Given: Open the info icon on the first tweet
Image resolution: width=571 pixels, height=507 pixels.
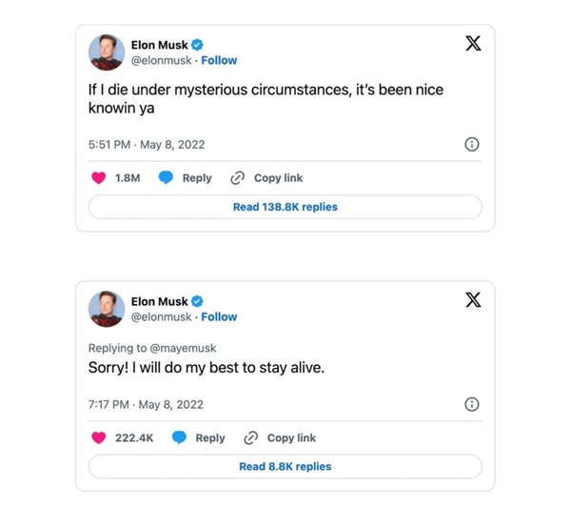Looking at the screenshot, I should (471, 145).
